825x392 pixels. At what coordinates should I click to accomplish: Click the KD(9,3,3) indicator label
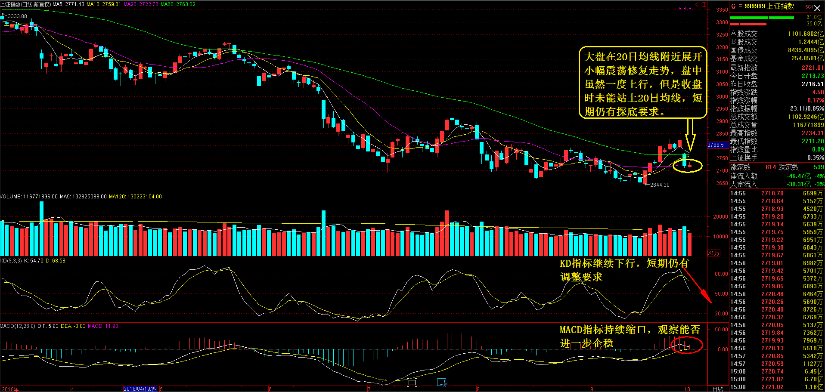(x=11, y=261)
